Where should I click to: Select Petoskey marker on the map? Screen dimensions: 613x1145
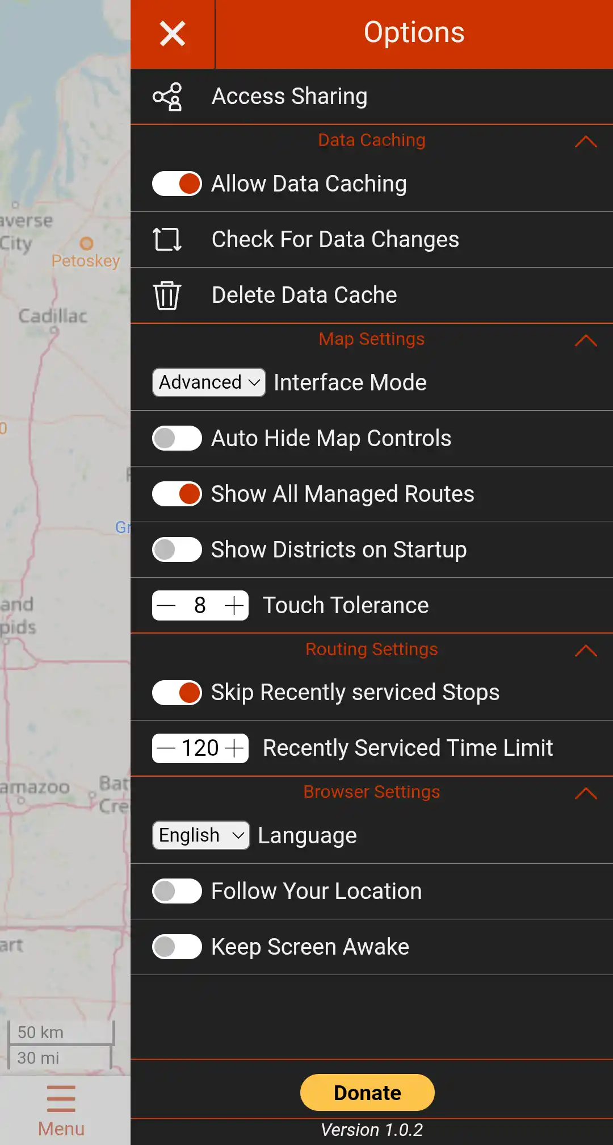point(86,244)
